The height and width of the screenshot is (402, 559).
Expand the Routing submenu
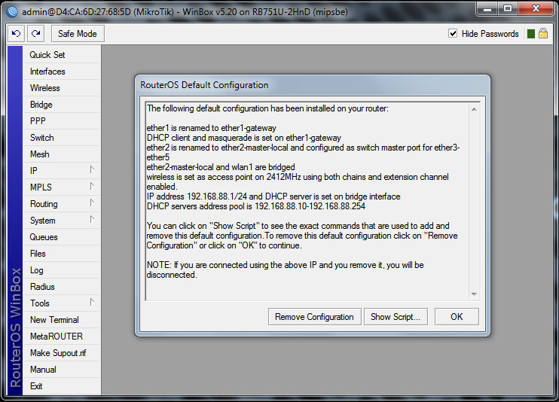tap(62, 204)
